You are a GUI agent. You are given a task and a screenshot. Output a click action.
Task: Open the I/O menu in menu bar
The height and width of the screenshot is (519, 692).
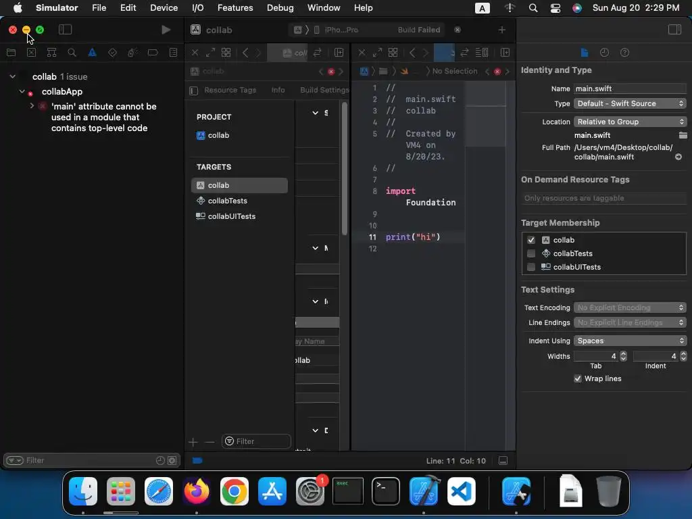198,7
